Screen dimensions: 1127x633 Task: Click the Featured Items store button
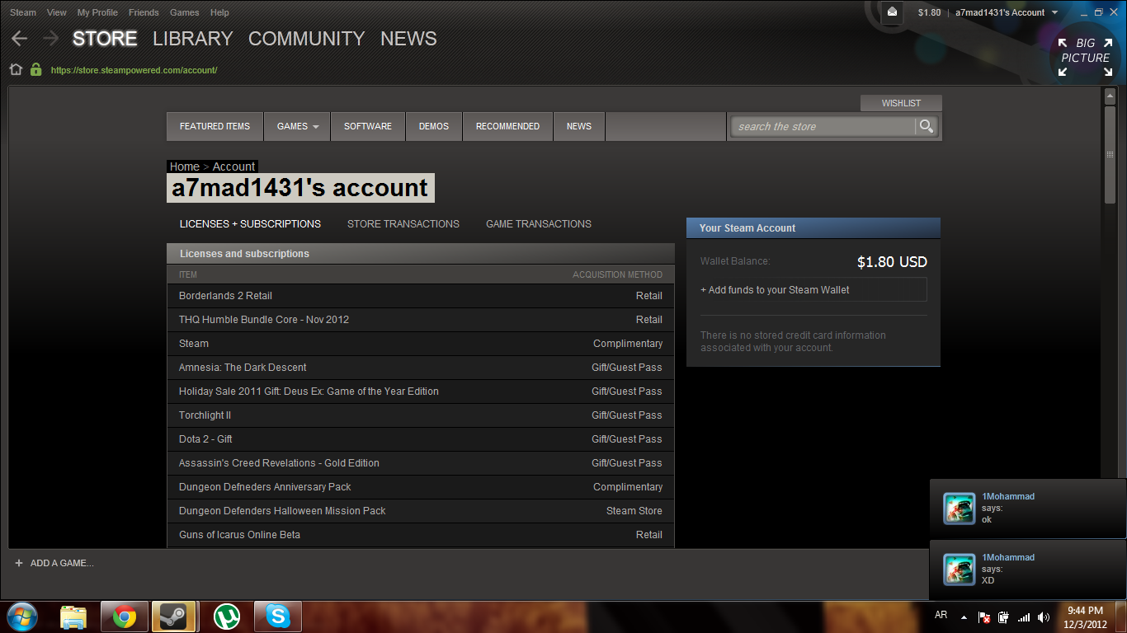pyautogui.click(x=215, y=126)
